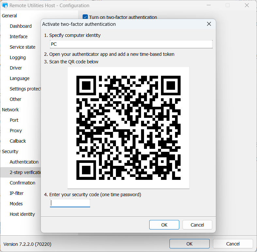Viewport: 257px width, 252px height.
Task: Select Interface in the sidebar
Action: point(19,37)
